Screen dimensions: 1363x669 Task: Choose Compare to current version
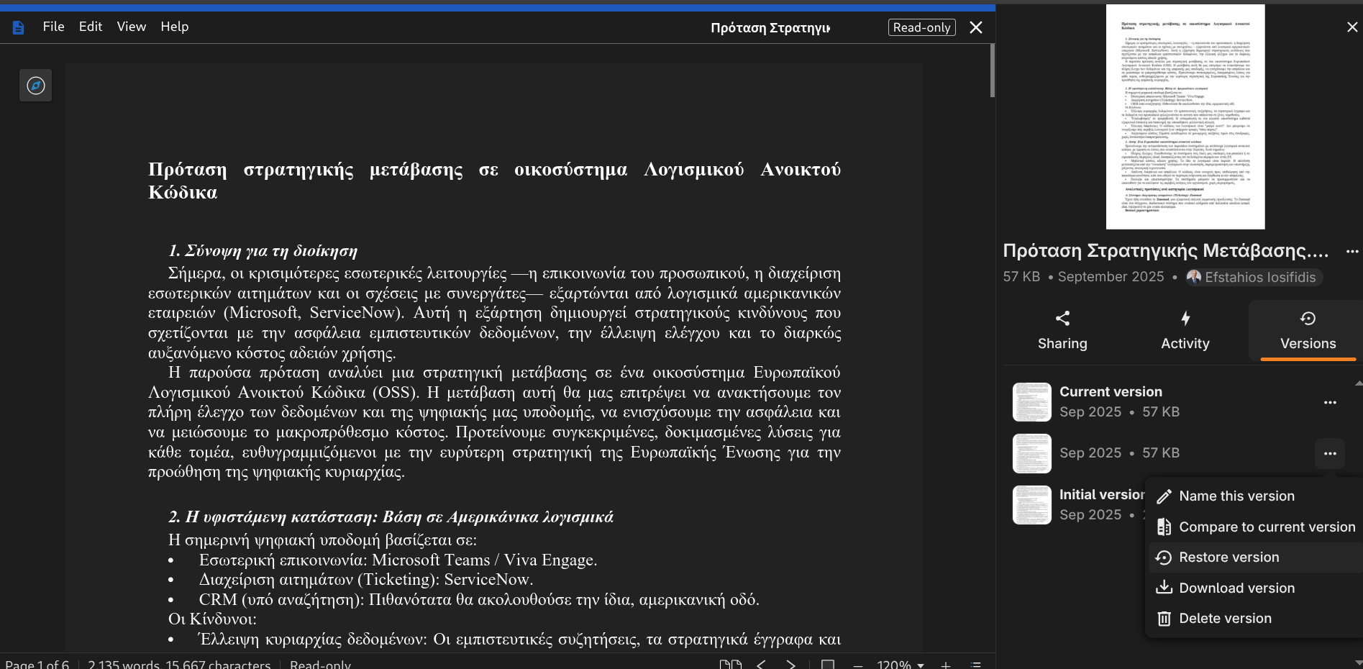1255,527
